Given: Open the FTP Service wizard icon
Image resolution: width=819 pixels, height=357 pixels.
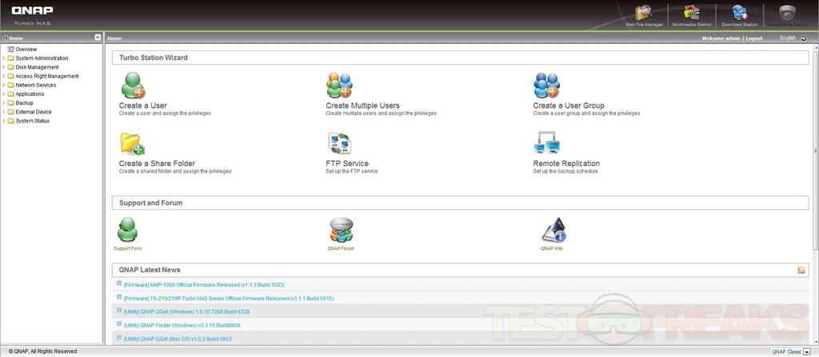Looking at the screenshot, I should (339, 143).
